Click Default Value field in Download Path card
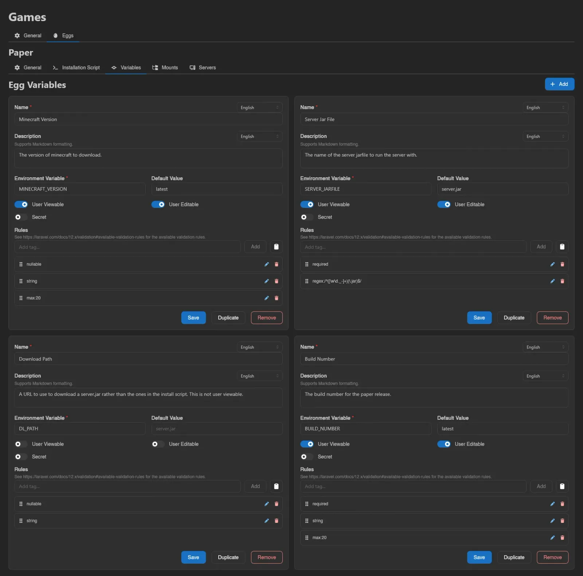Screen dimensions: 583x576 click(217, 429)
